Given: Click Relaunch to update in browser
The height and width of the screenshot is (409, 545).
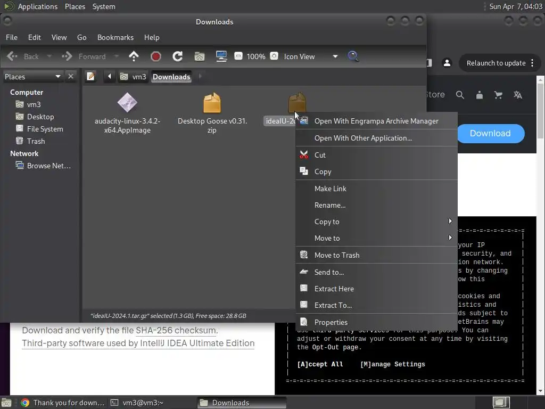Looking at the screenshot, I should [x=500, y=63].
